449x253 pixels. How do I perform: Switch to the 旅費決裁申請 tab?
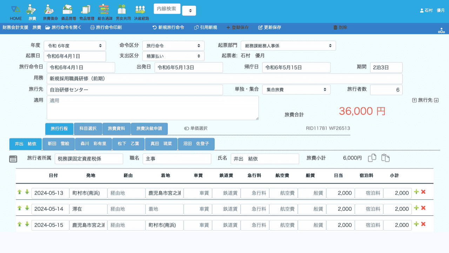click(x=149, y=129)
